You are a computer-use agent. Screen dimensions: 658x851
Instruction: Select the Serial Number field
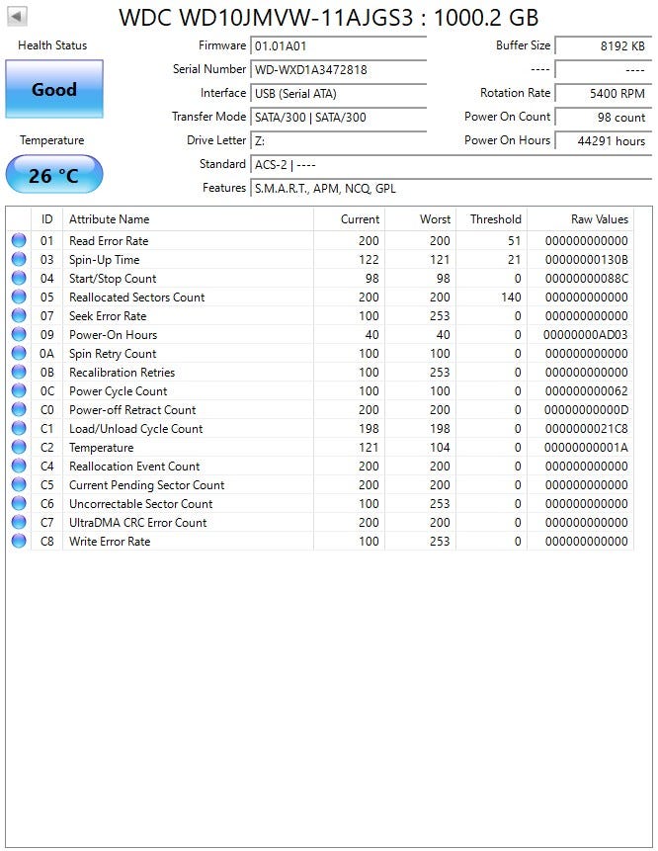338,70
